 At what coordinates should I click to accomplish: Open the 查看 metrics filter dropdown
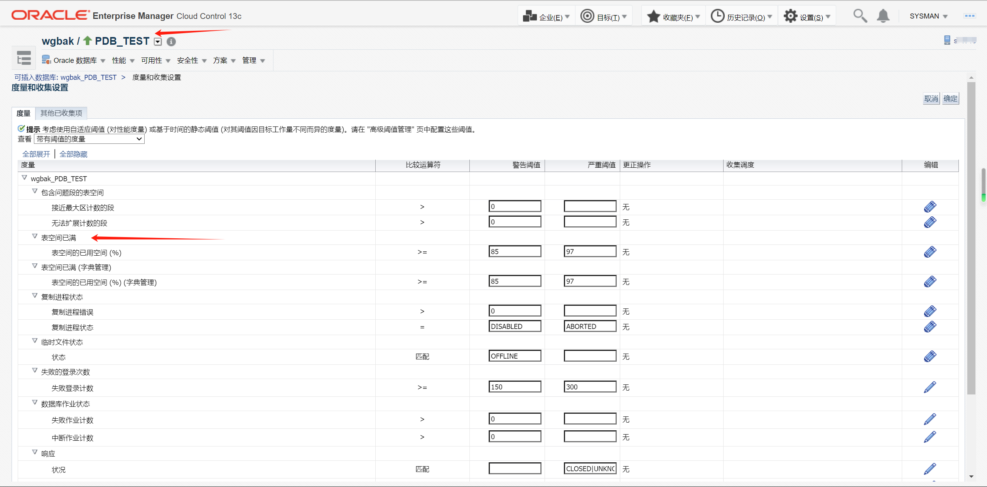tap(89, 139)
